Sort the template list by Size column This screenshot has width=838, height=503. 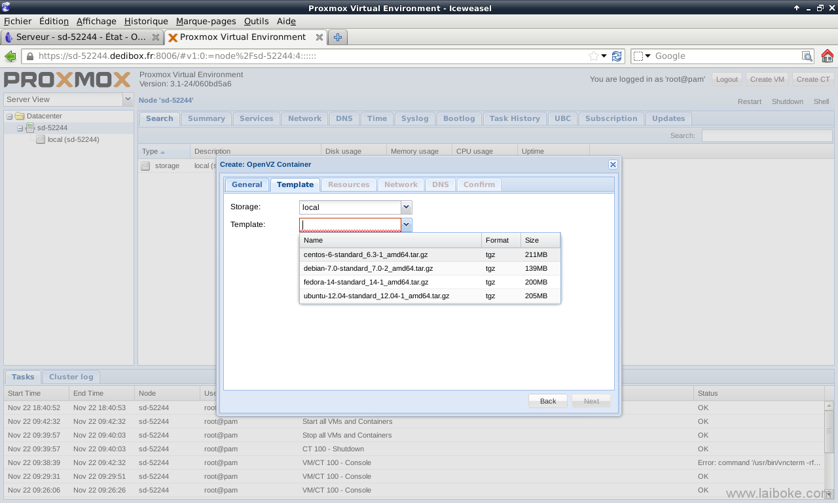pyautogui.click(x=541, y=240)
